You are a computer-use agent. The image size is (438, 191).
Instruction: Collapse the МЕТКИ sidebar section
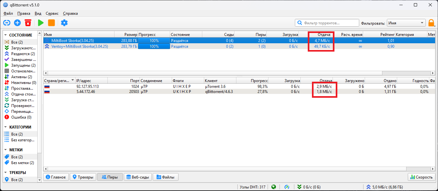pos(6,150)
